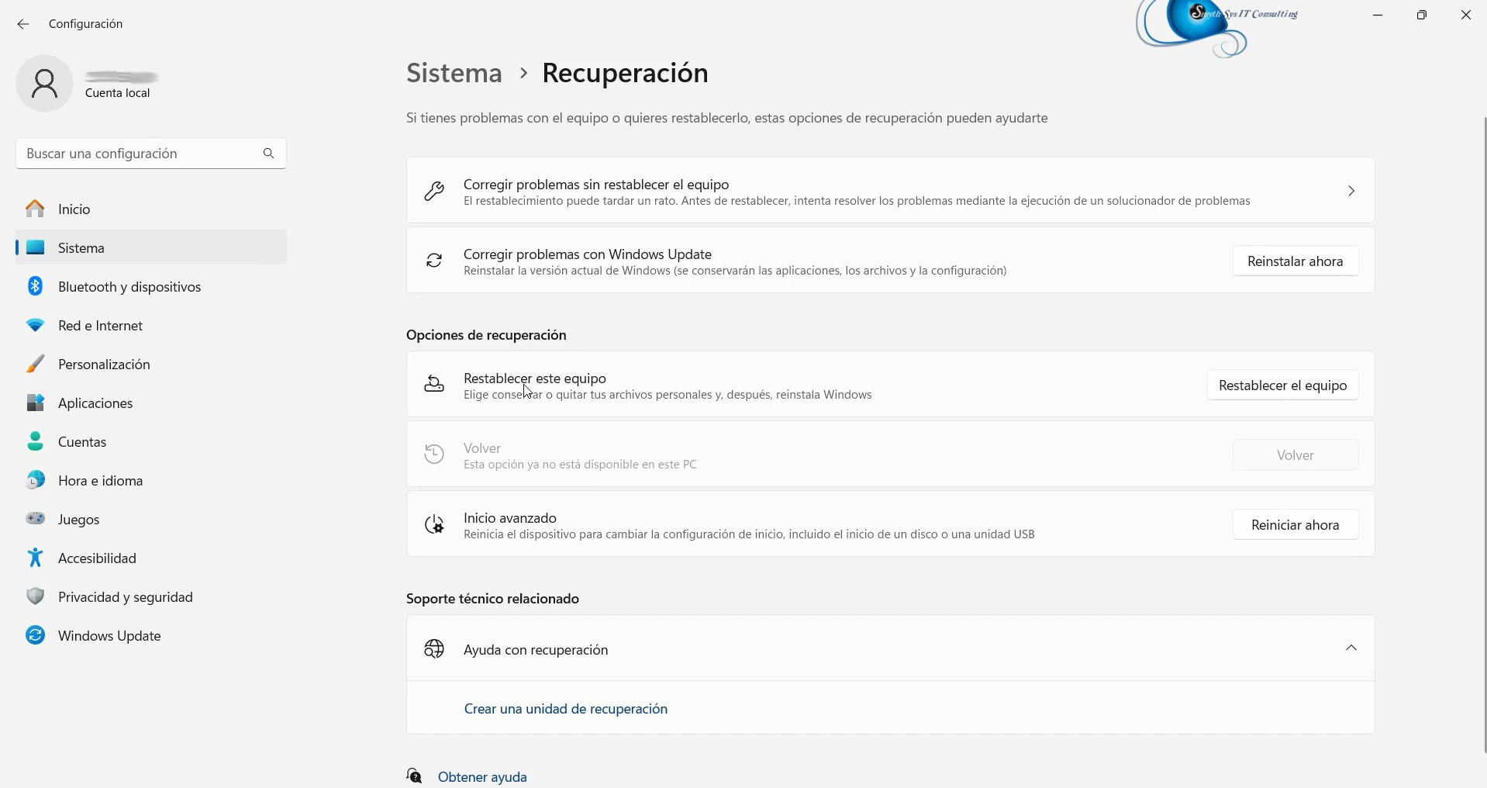Select Cuentas in the sidebar
Viewport: 1487px width, 788px height.
(x=82, y=442)
